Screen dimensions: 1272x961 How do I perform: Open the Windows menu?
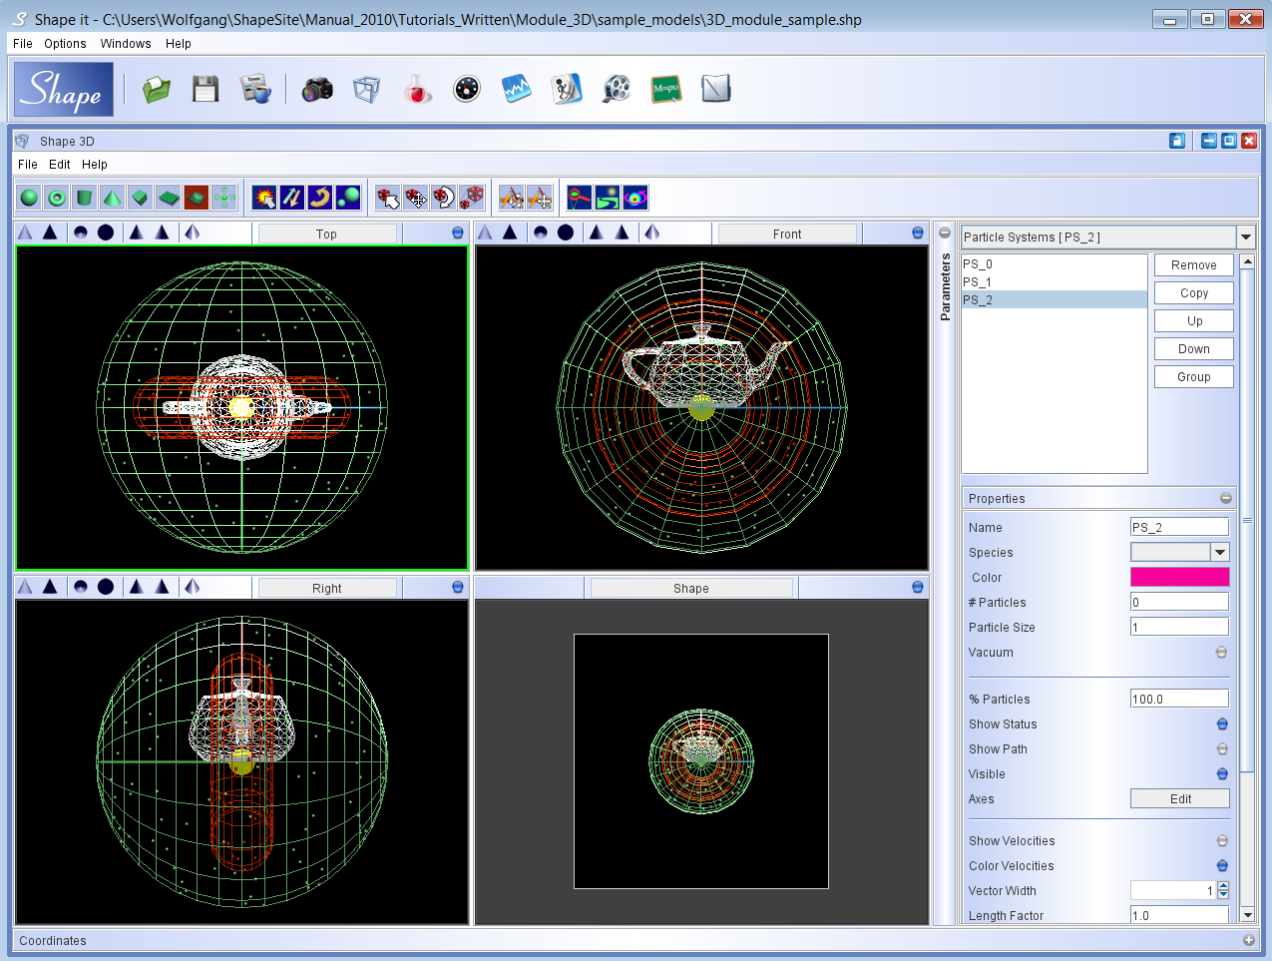coord(126,44)
